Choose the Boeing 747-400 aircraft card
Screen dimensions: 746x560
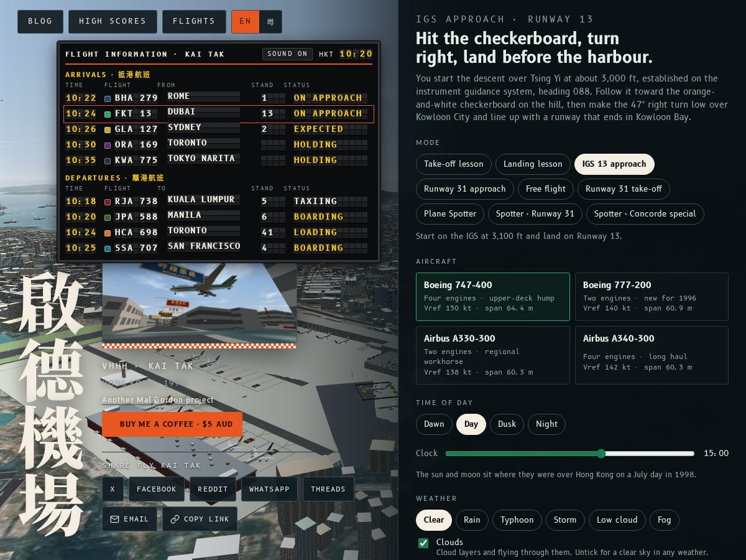tap(493, 297)
